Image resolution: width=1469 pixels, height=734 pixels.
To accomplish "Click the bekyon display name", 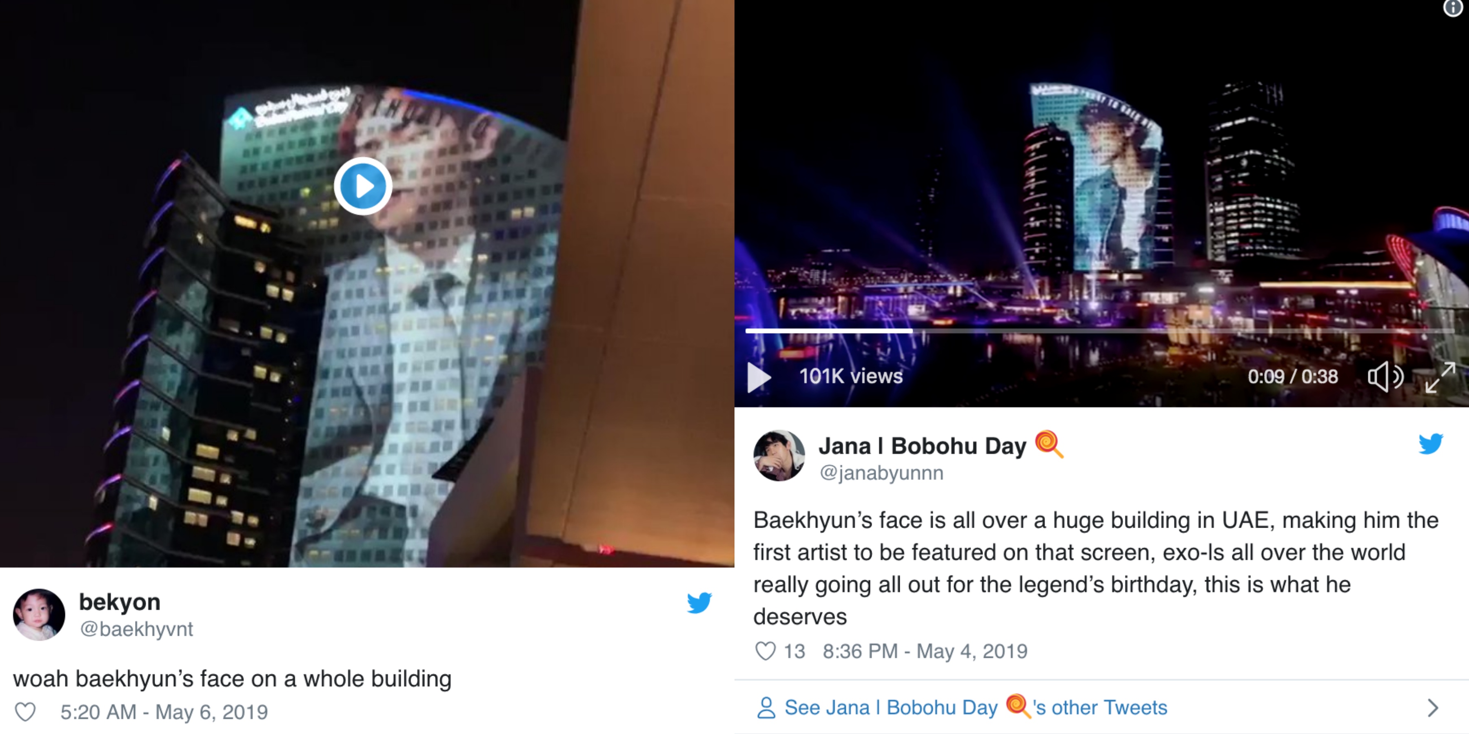I will 120,602.
